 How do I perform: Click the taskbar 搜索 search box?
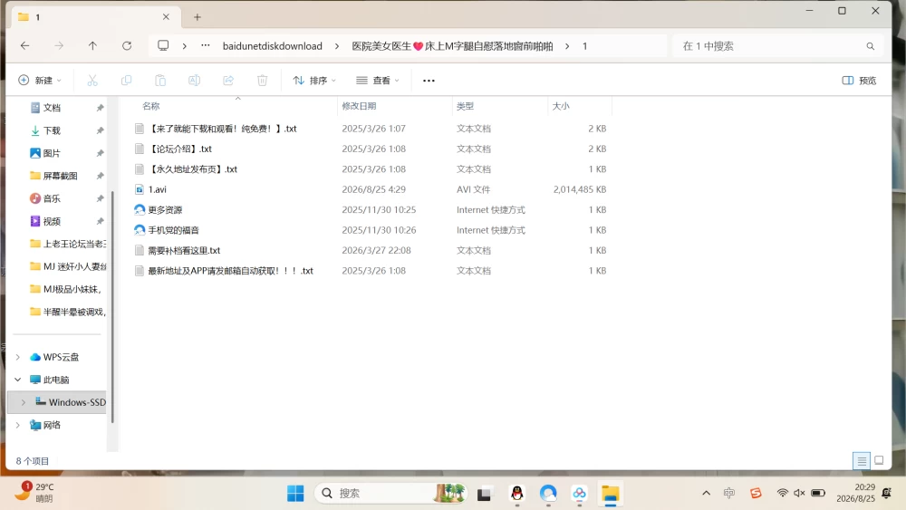(391, 494)
